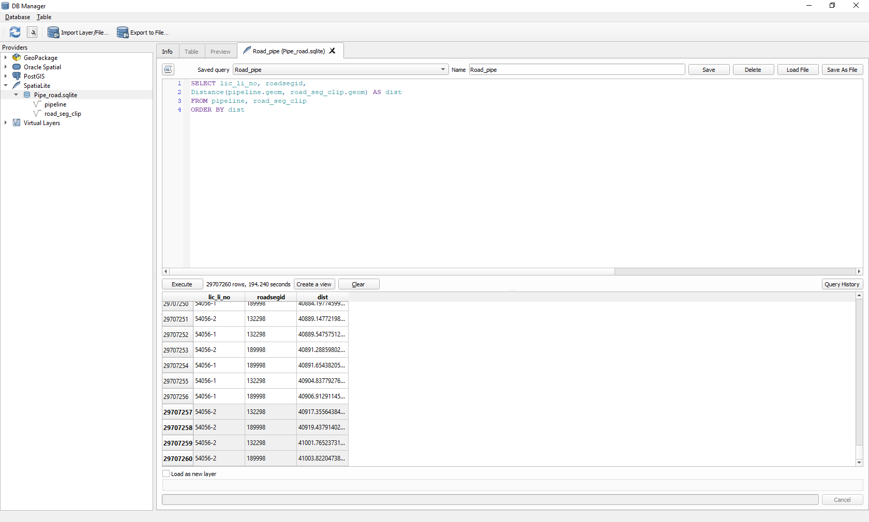
Task: Open the Database menu
Action: 18,17
